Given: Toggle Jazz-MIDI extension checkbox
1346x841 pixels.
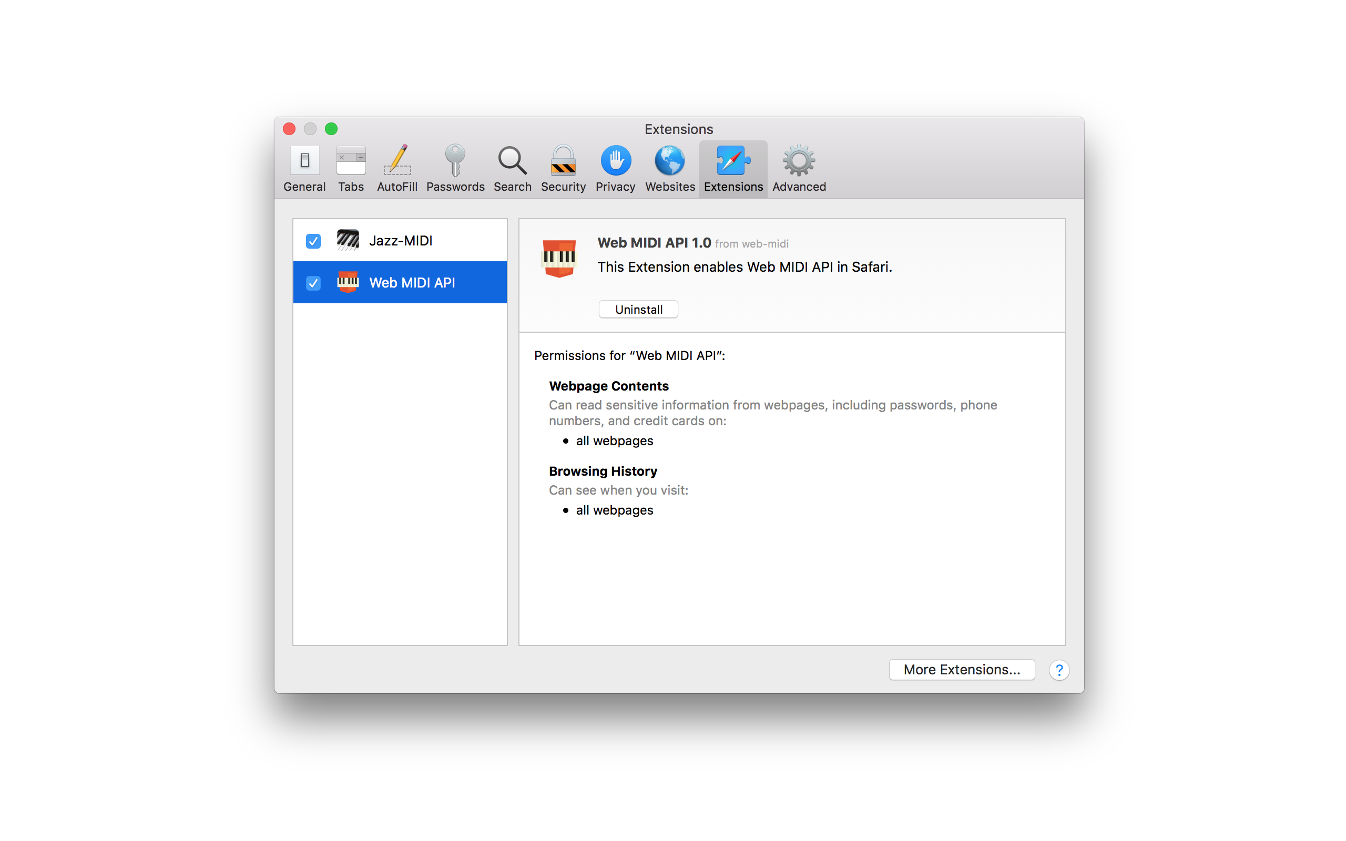Looking at the screenshot, I should coord(313,241).
